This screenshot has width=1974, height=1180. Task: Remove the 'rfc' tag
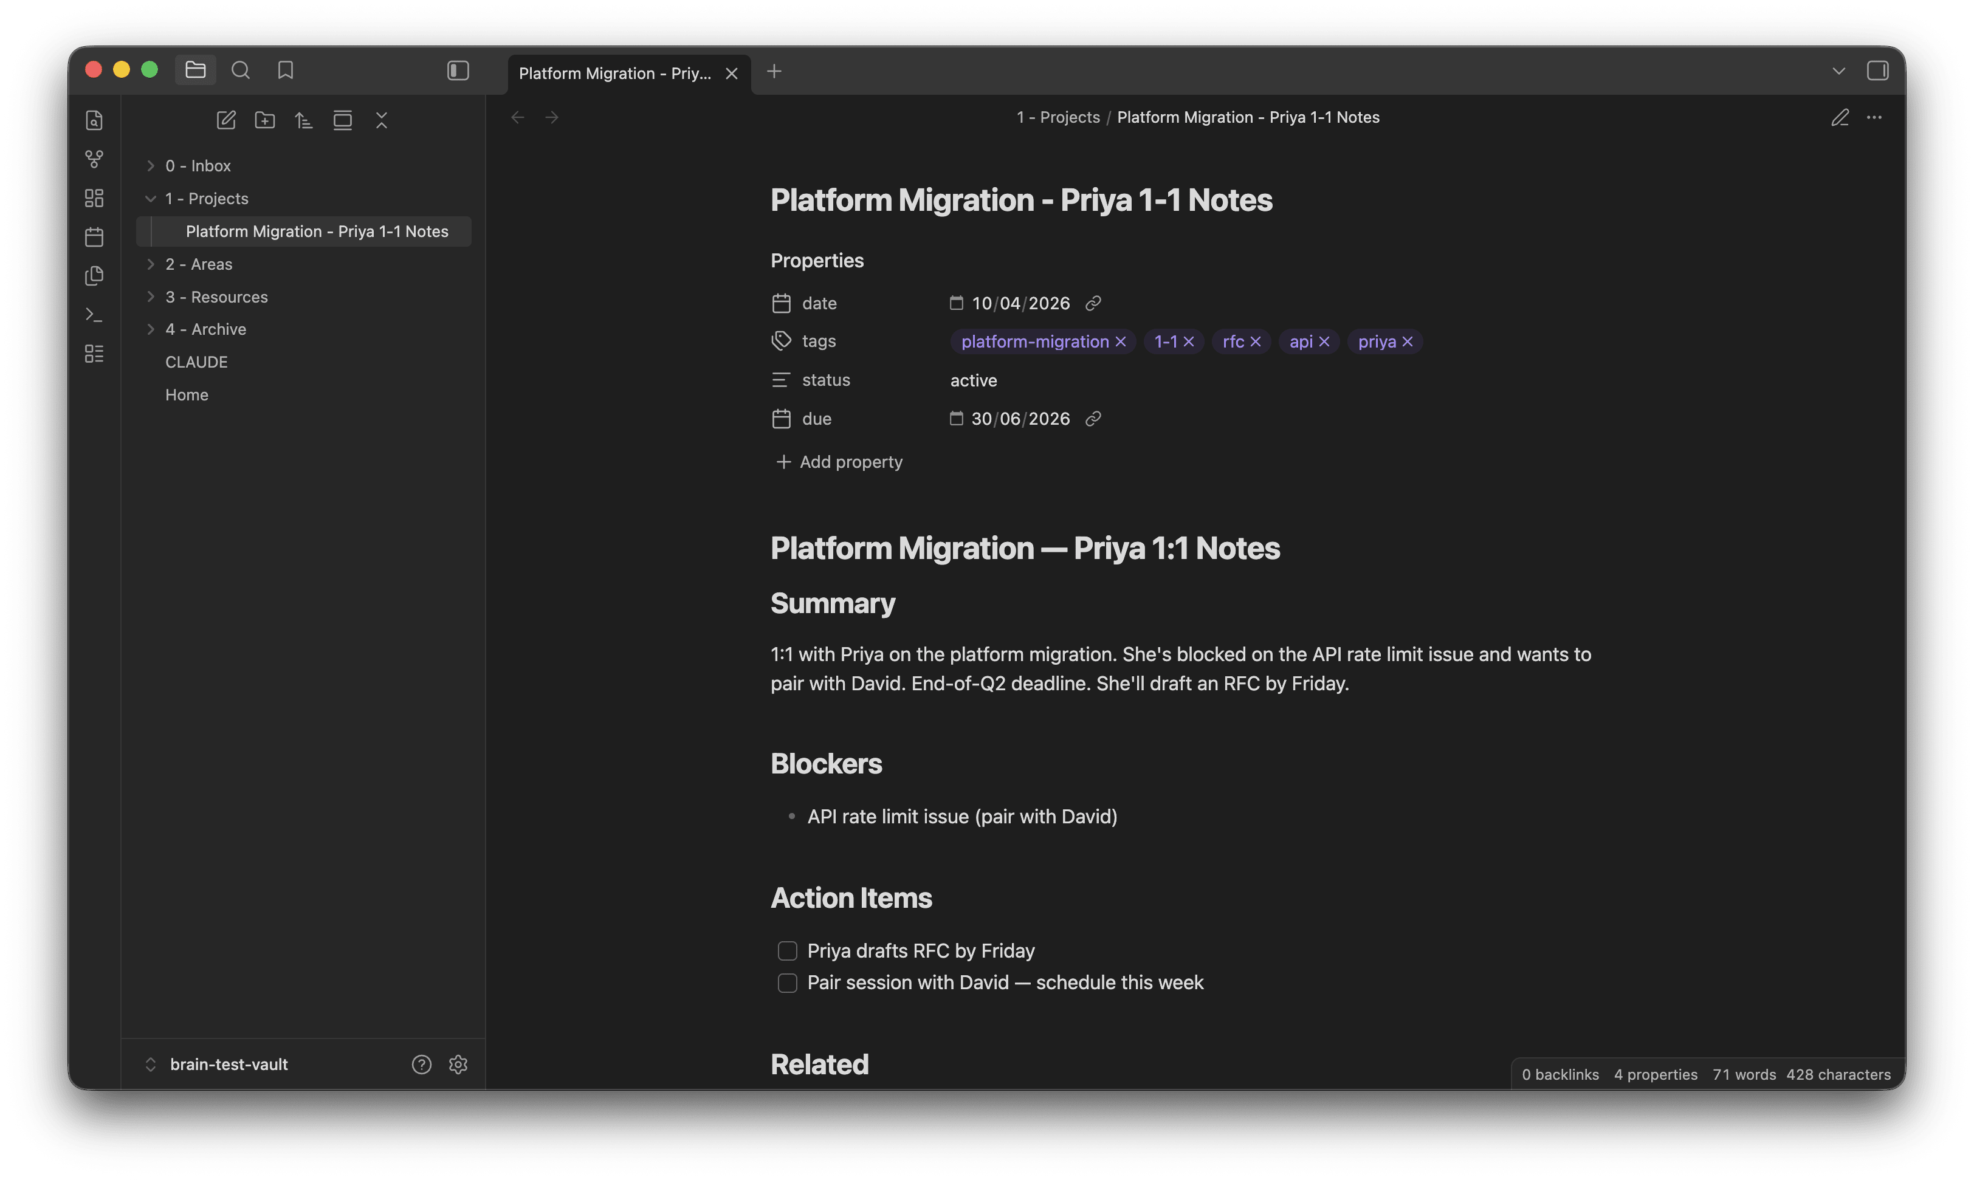click(1256, 341)
